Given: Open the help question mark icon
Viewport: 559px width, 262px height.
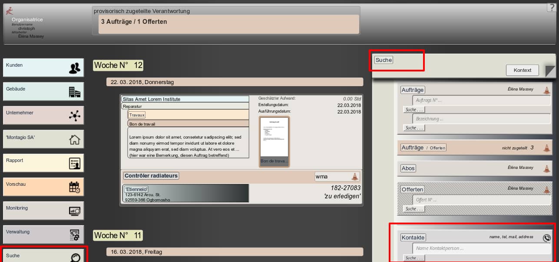Looking at the screenshot, I should (551, 7).
